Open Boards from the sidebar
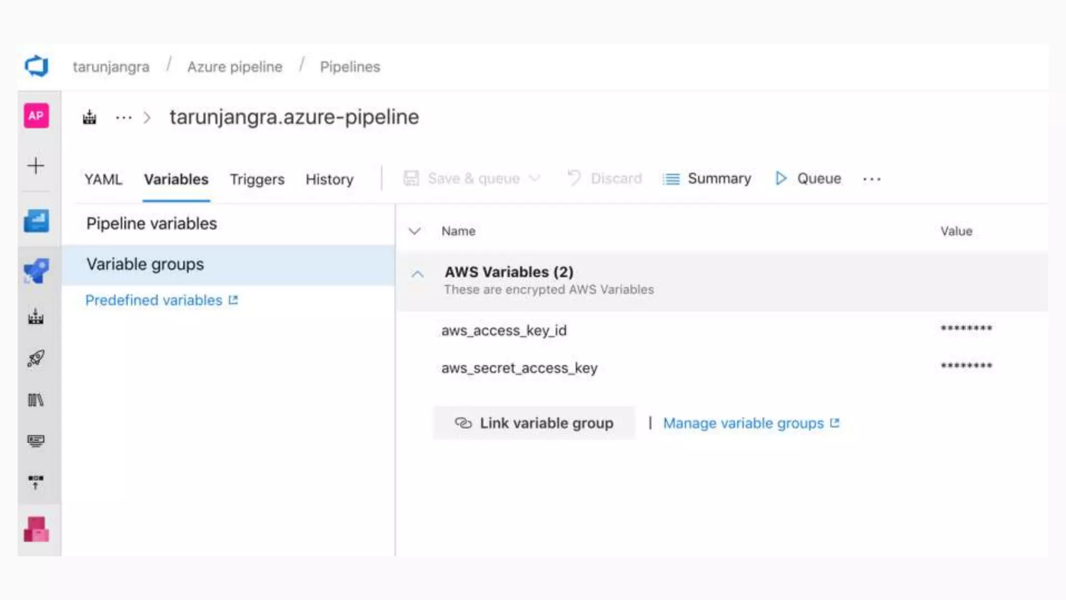Screen dimensions: 1066x600 [x=36, y=221]
